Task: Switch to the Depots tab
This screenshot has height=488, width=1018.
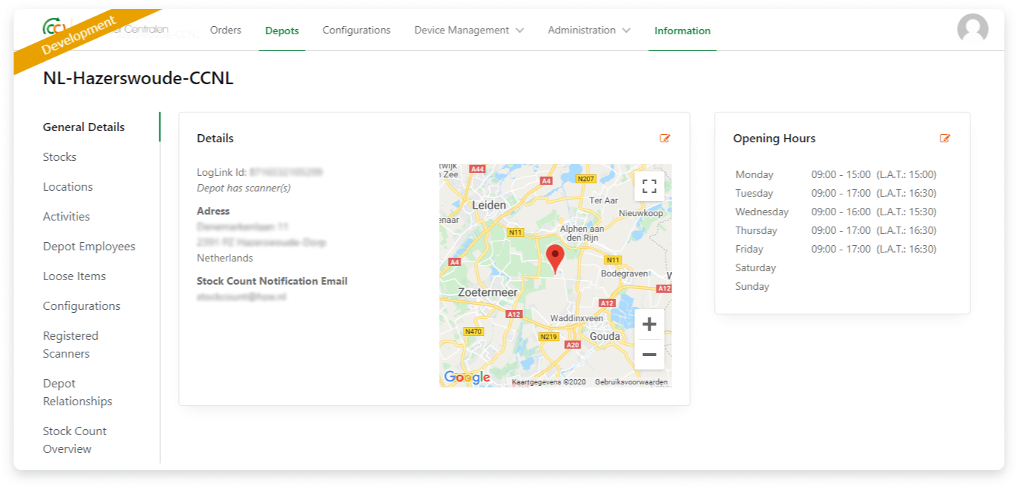Action: point(282,31)
